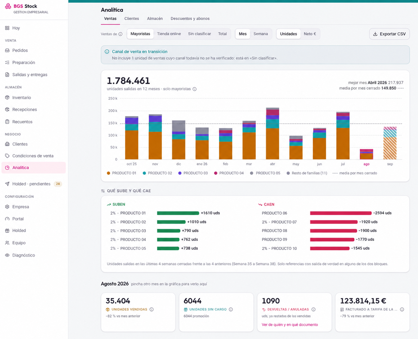Select the April bar in the chart
The height and width of the screenshot is (339, 418).
coord(273,133)
